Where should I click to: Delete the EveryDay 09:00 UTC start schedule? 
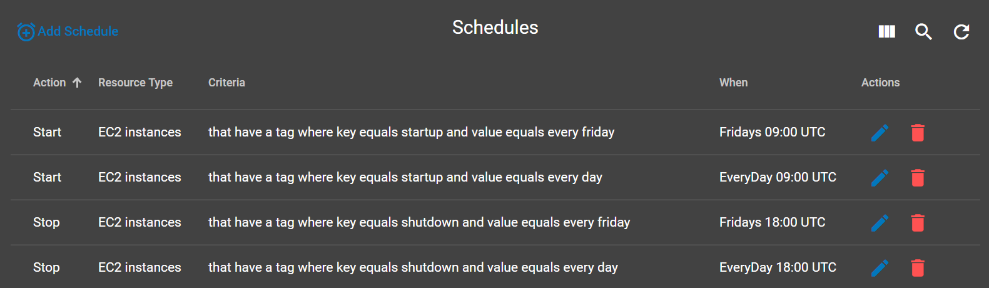tap(918, 178)
